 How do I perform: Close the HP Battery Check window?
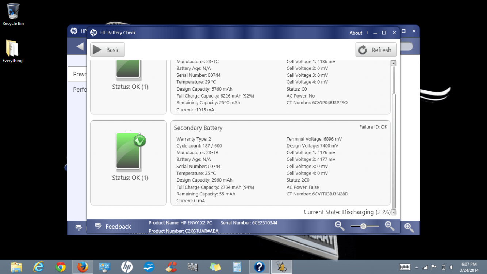(394, 33)
